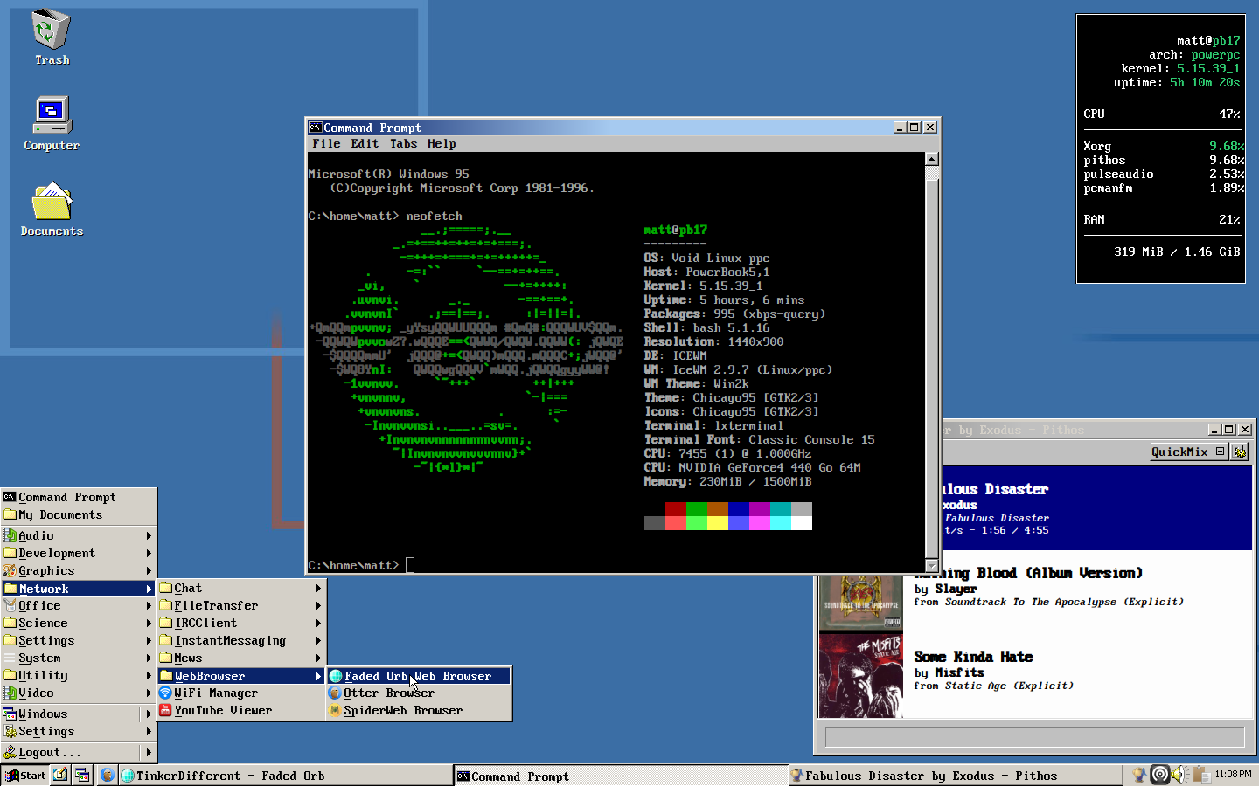The width and height of the screenshot is (1259, 786).
Task: Expand the InstantMessaging submenu arrow
Action: click(318, 640)
